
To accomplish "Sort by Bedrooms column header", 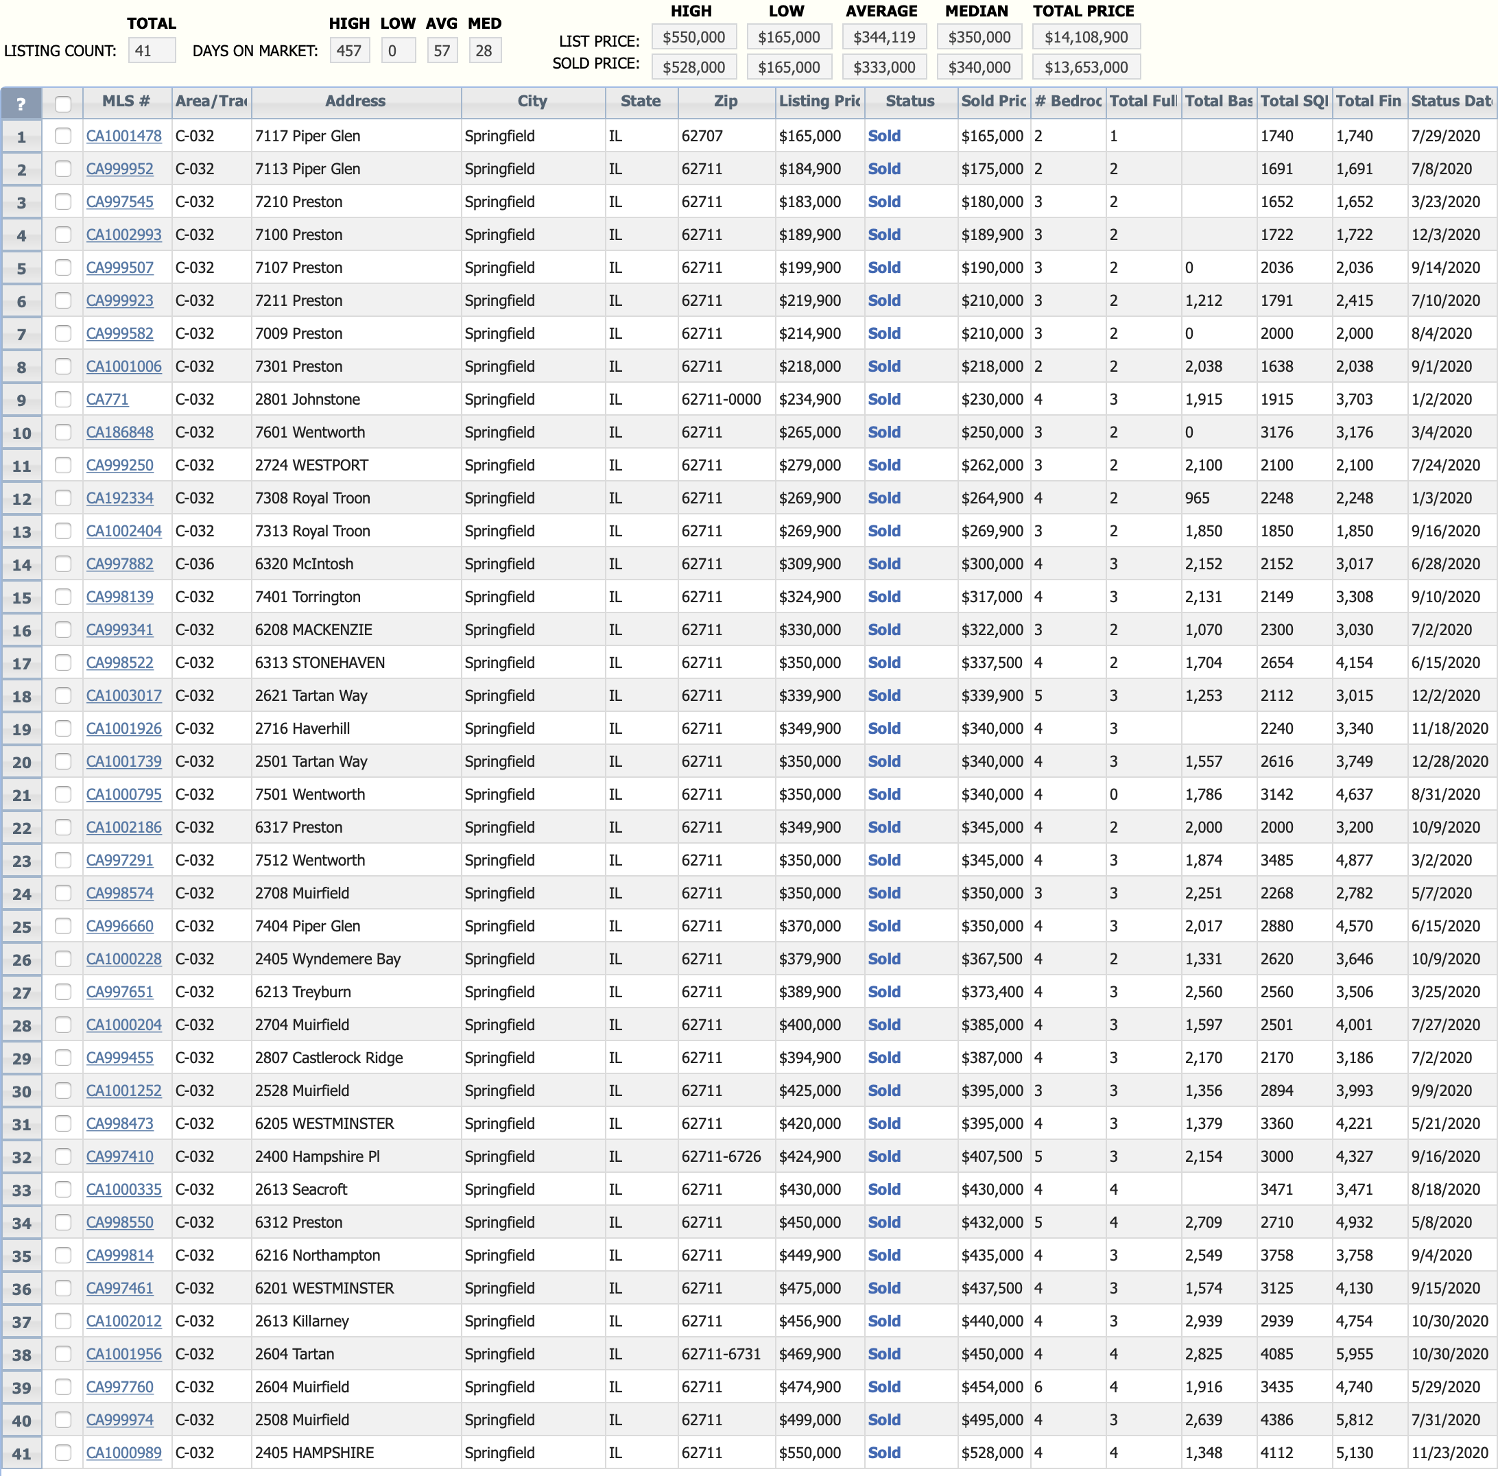I will point(1068,102).
